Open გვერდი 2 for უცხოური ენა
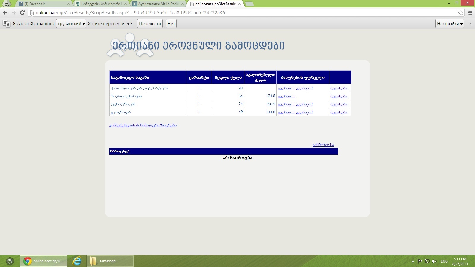The width and height of the screenshot is (475, 267). [305, 104]
